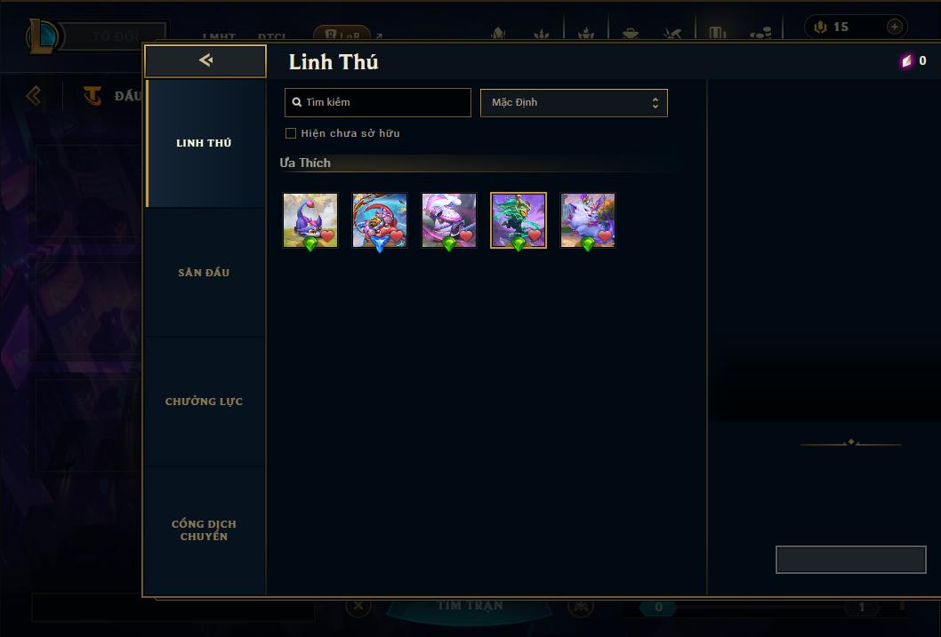Click the empty confirm button at bottom right
Viewport: 941px width, 637px height.
(851, 560)
